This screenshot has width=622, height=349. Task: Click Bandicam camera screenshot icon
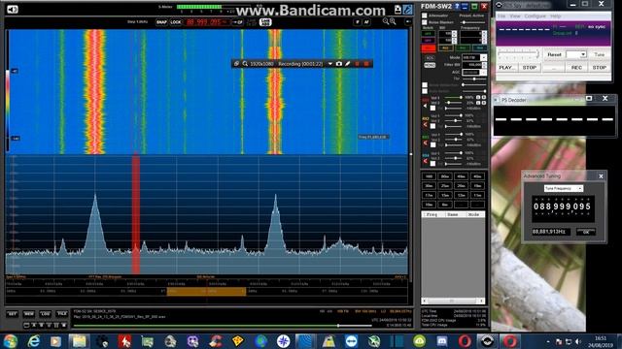point(339,64)
